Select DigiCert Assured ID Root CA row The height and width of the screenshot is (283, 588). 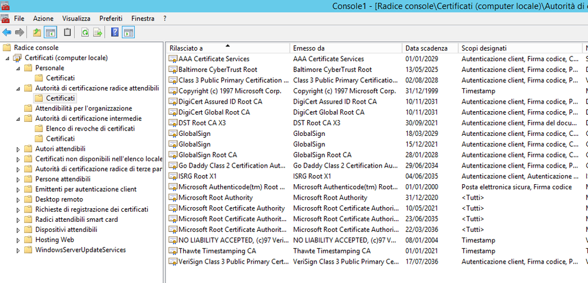tap(377, 102)
